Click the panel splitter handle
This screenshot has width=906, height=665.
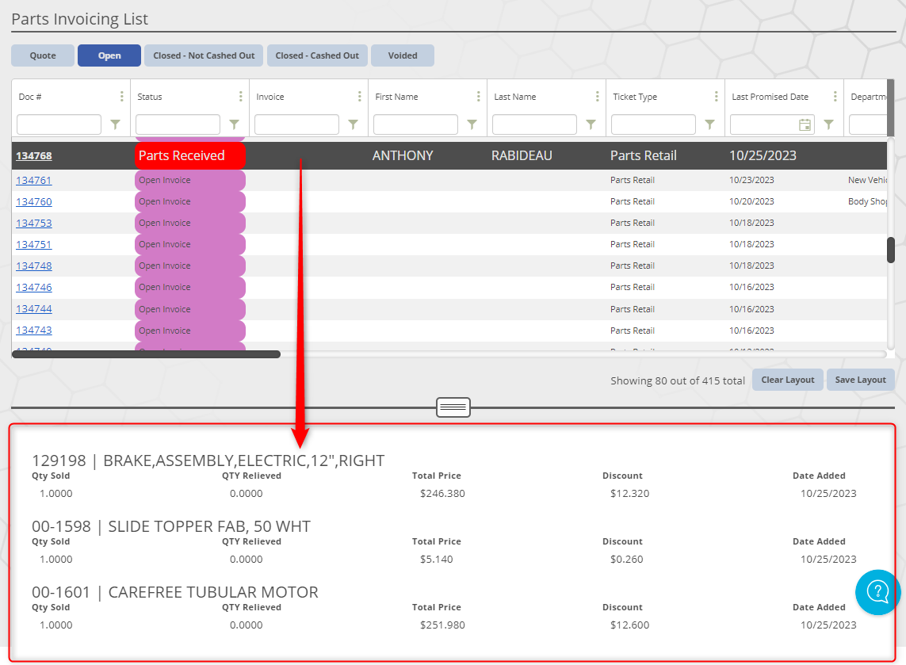453,407
